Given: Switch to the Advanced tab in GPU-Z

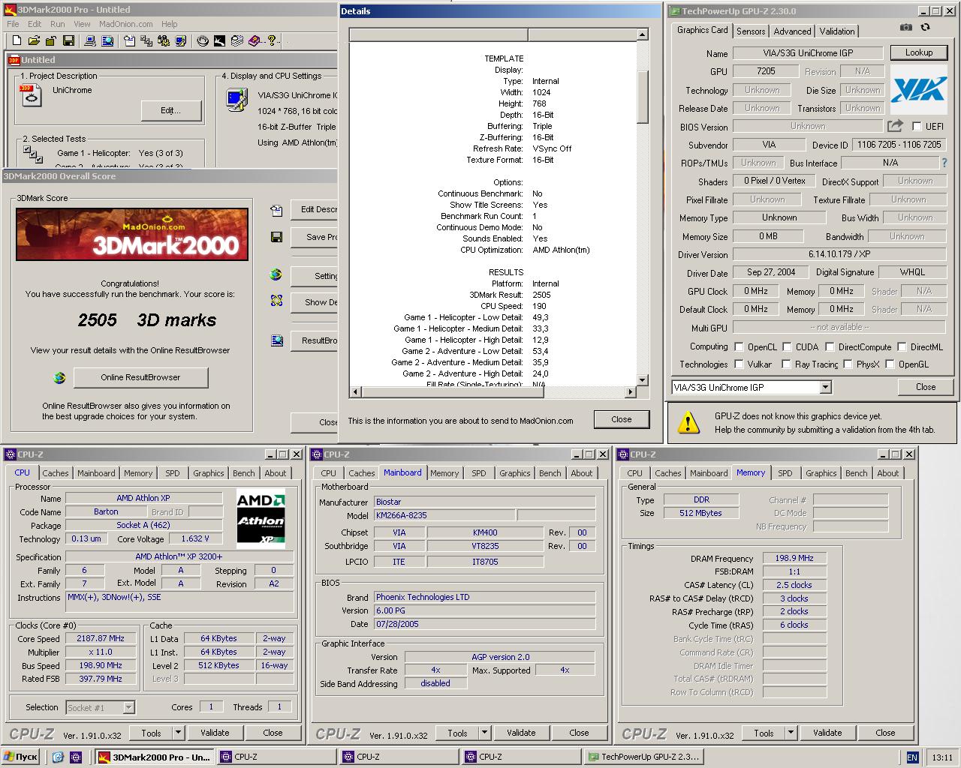Looking at the screenshot, I should tap(792, 31).
